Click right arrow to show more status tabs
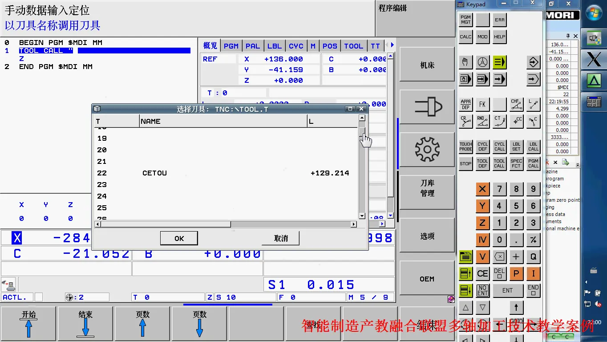Image resolution: width=607 pixels, height=342 pixels. 392,45
